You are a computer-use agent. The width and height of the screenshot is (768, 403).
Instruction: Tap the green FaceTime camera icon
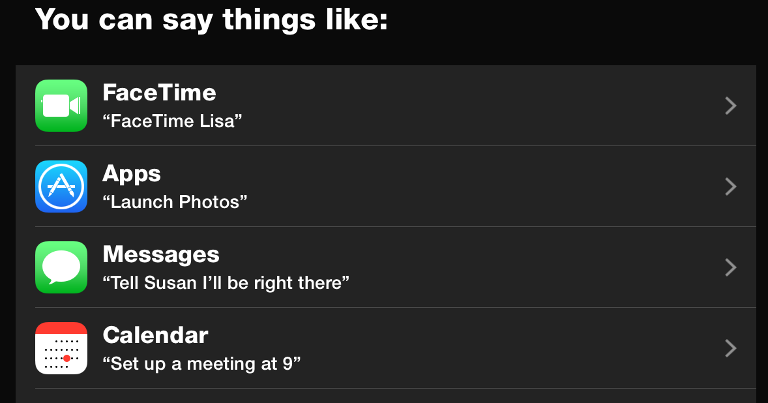click(x=61, y=106)
